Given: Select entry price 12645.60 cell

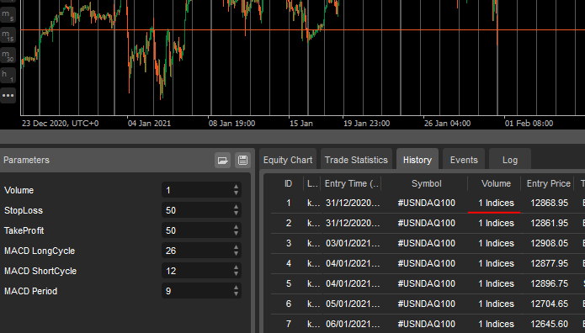Looking at the screenshot, I should 549,324.
